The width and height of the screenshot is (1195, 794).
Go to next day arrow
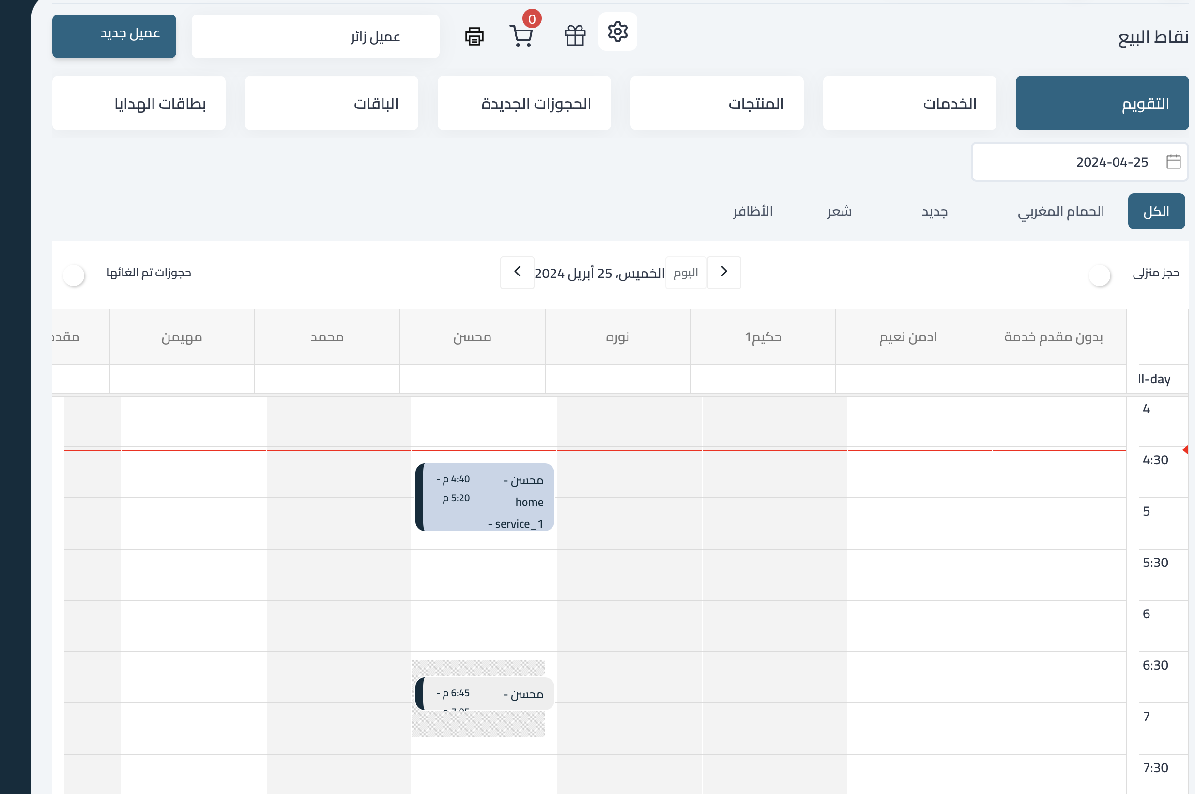coord(517,273)
